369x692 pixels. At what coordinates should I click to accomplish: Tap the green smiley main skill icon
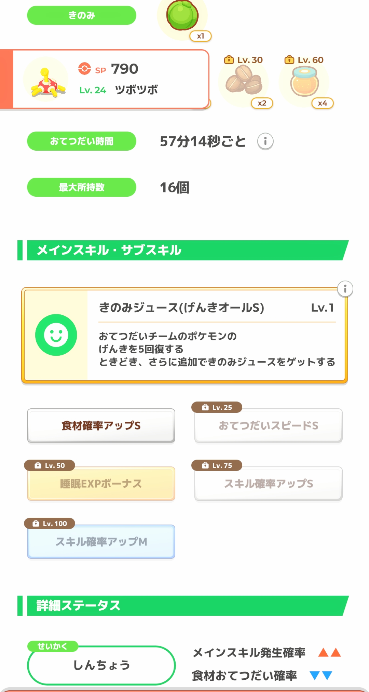click(56, 335)
